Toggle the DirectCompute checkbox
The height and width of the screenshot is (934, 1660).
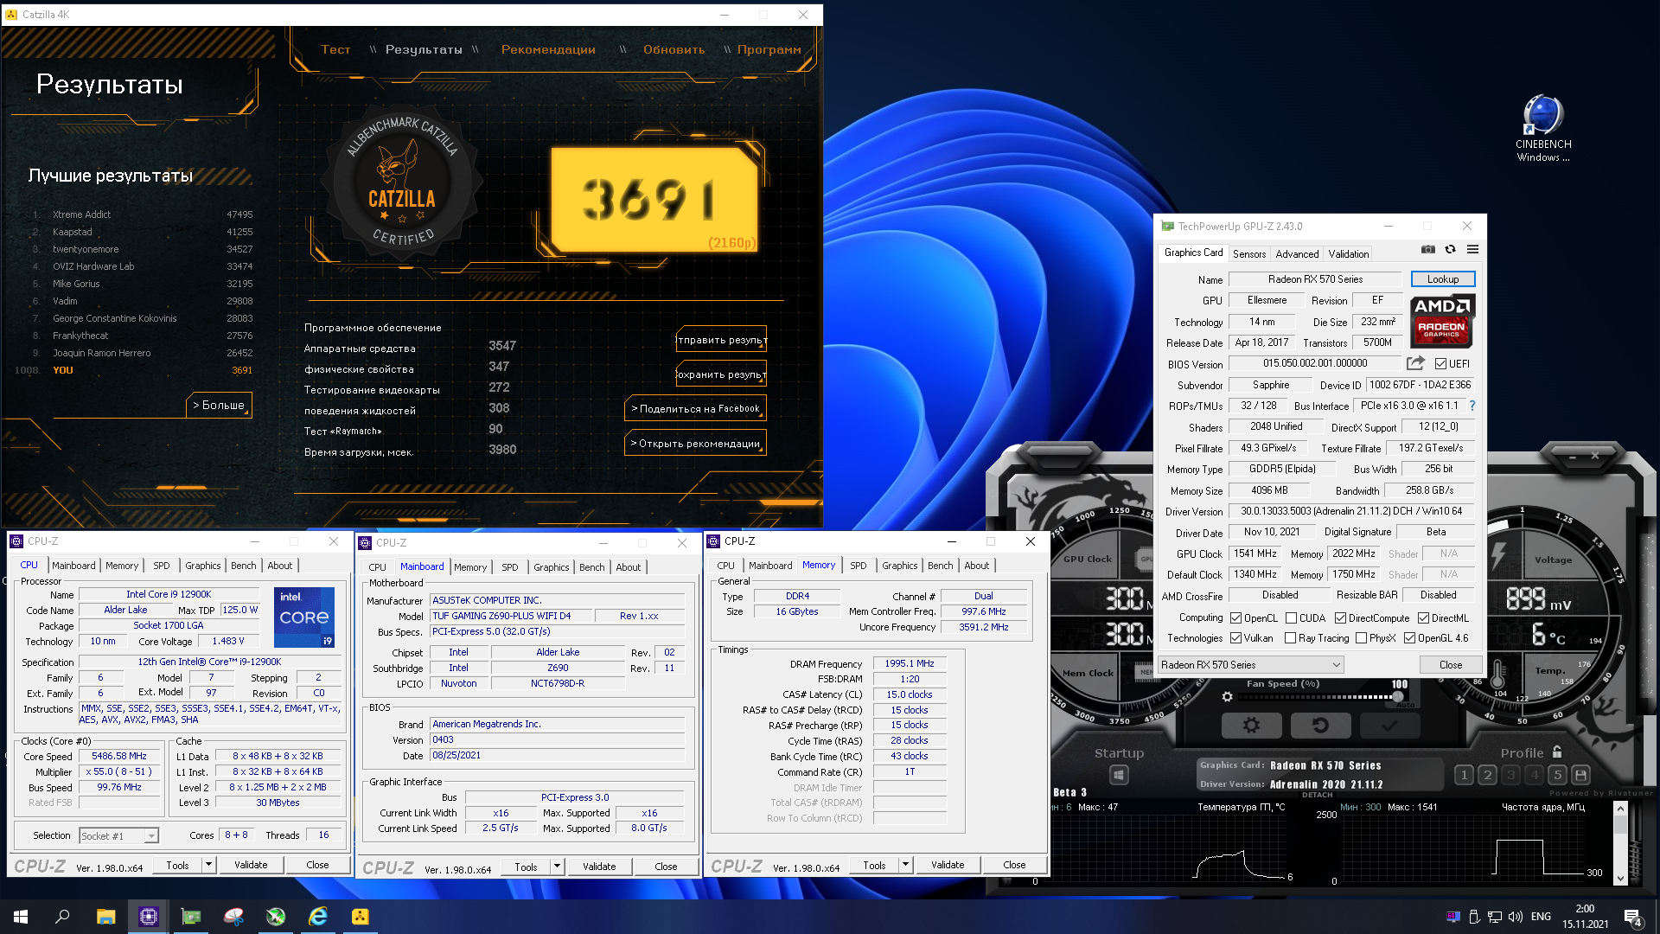point(1340,617)
